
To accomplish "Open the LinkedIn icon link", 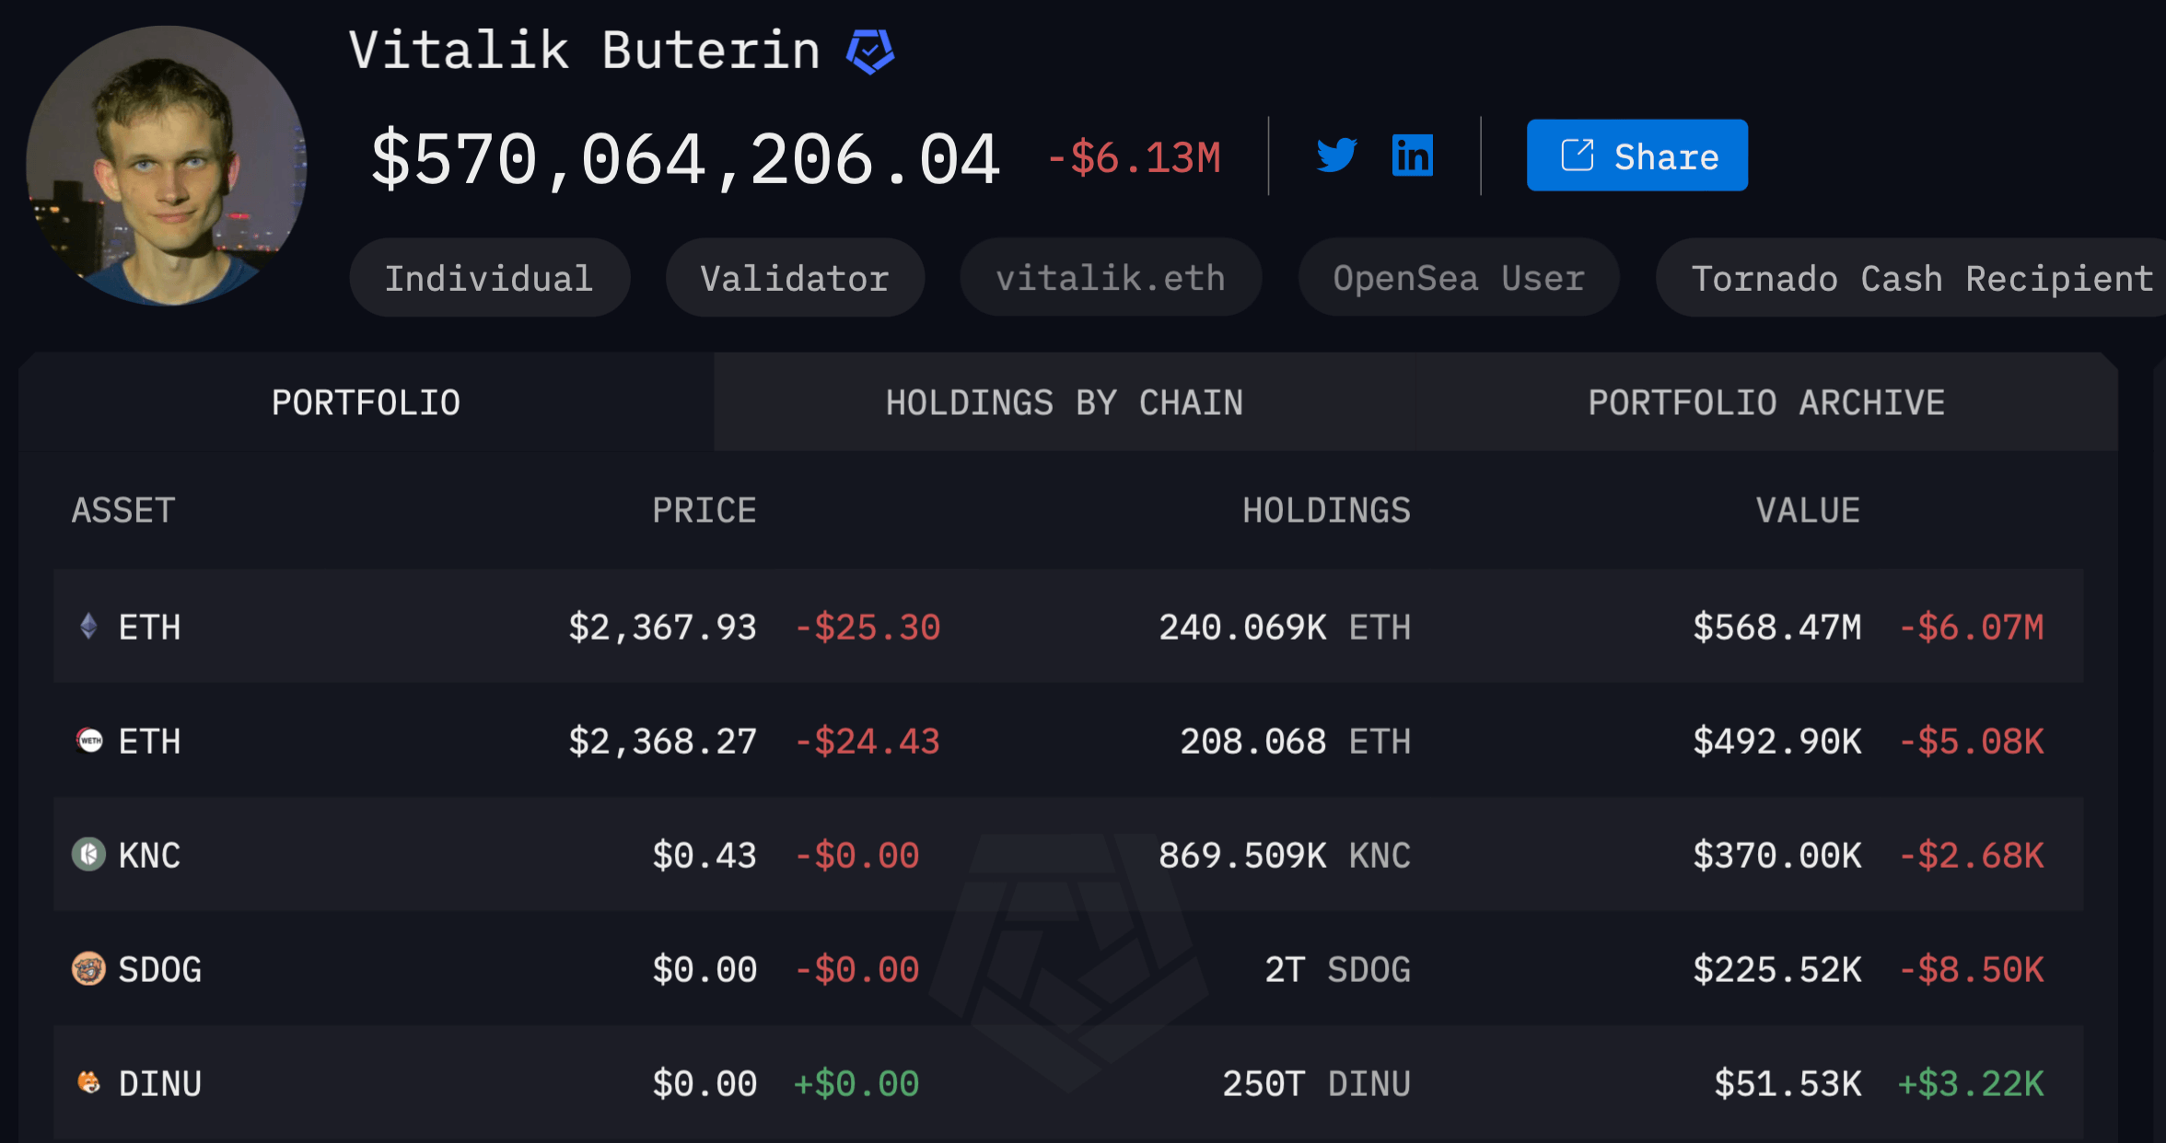I will tap(1412, 156).
